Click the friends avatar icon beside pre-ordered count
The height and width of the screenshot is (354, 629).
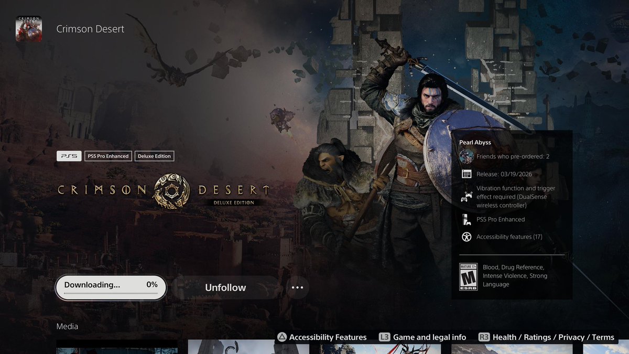coord(467,156)
